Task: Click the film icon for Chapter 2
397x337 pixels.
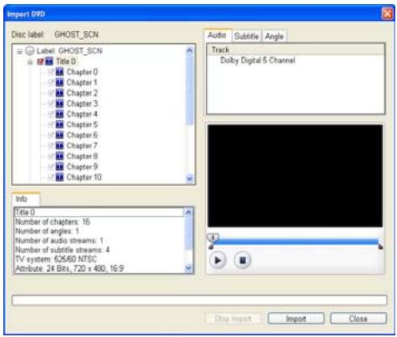Action: click(x=59, y=93)
